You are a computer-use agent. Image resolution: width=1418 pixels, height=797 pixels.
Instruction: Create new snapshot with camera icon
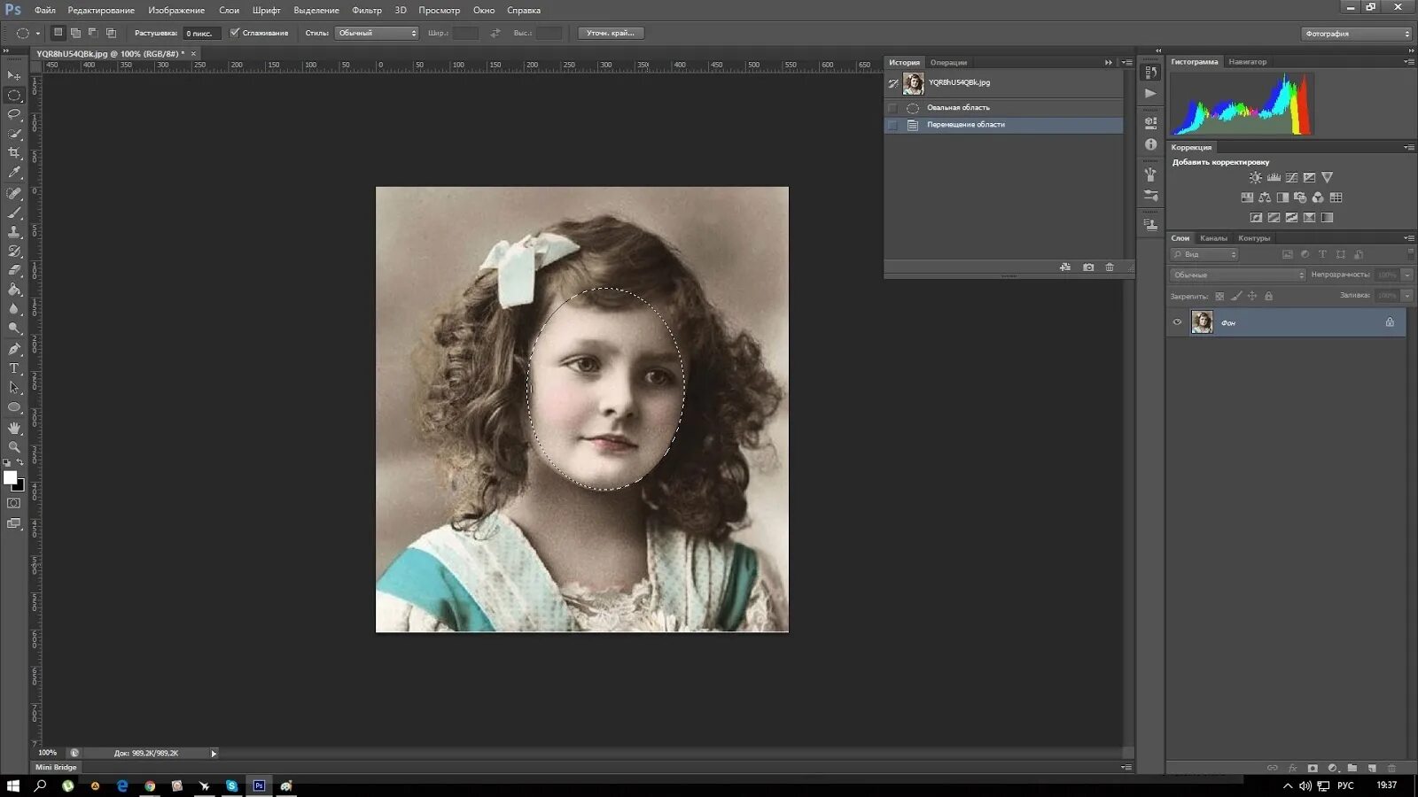click(x=1088, y=267)
